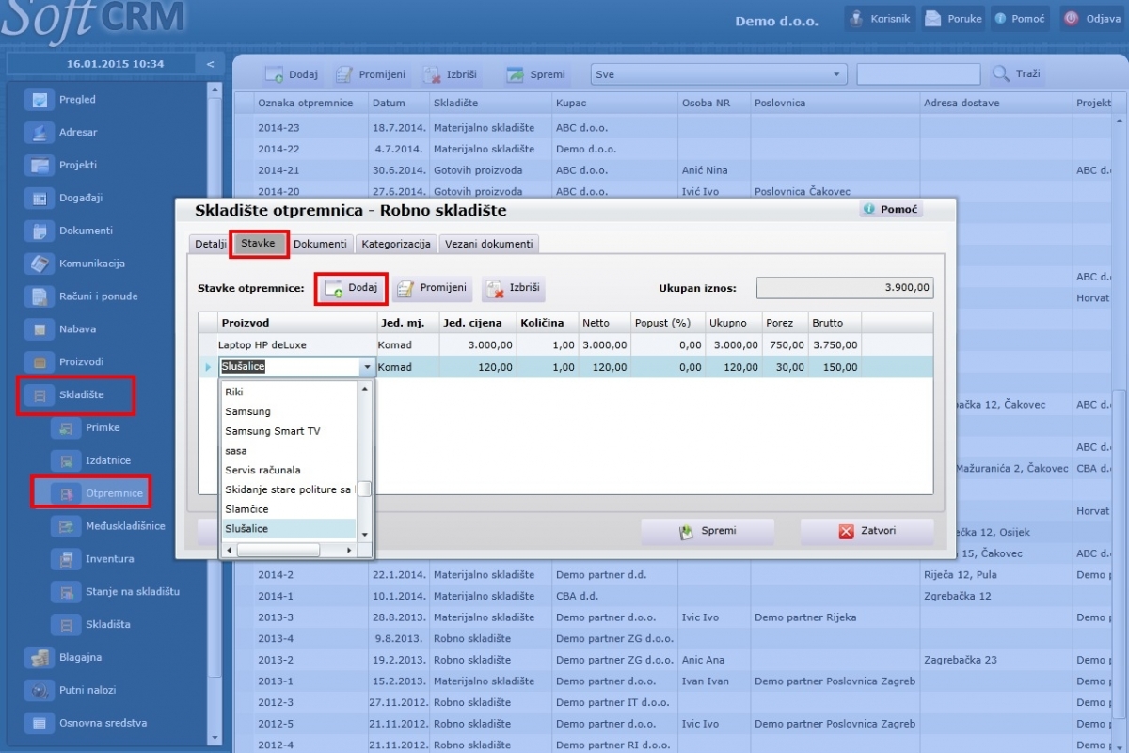
Task: Switch to the Vezani dokumenti tab
Action: point(488,244)
